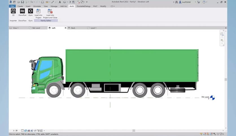Switch to the Insert ribbon tab
Screen dimensions: 236x136
[28, 6]
